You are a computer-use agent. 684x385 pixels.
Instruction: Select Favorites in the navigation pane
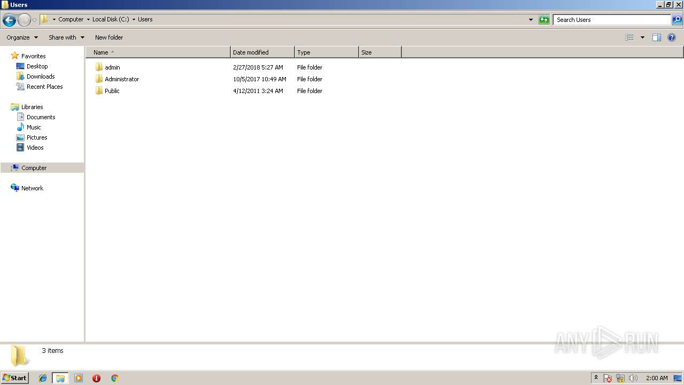33,56
